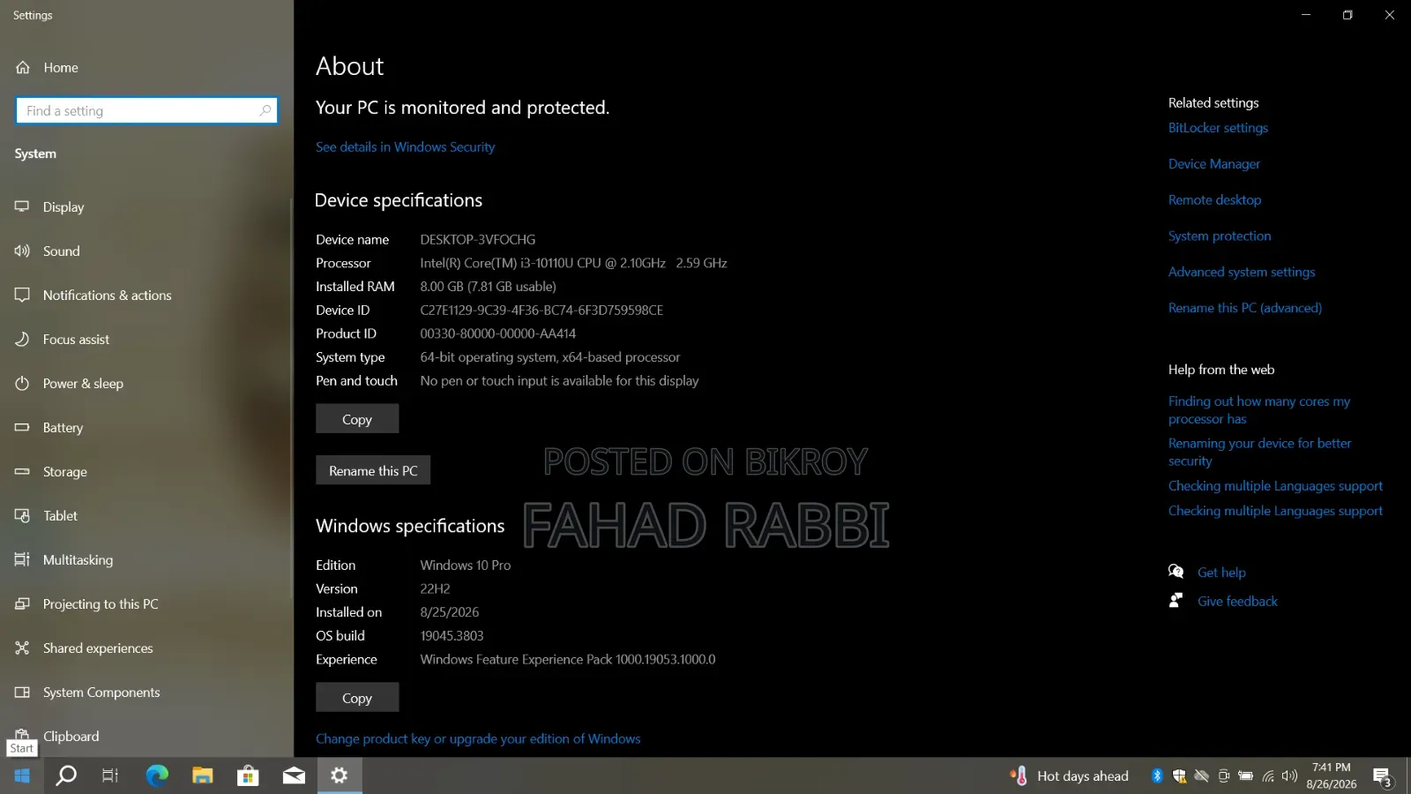Screen dimensions: 1411x794
Task: Click Meet Now tray icon
Action: (x=1223, y=775)
